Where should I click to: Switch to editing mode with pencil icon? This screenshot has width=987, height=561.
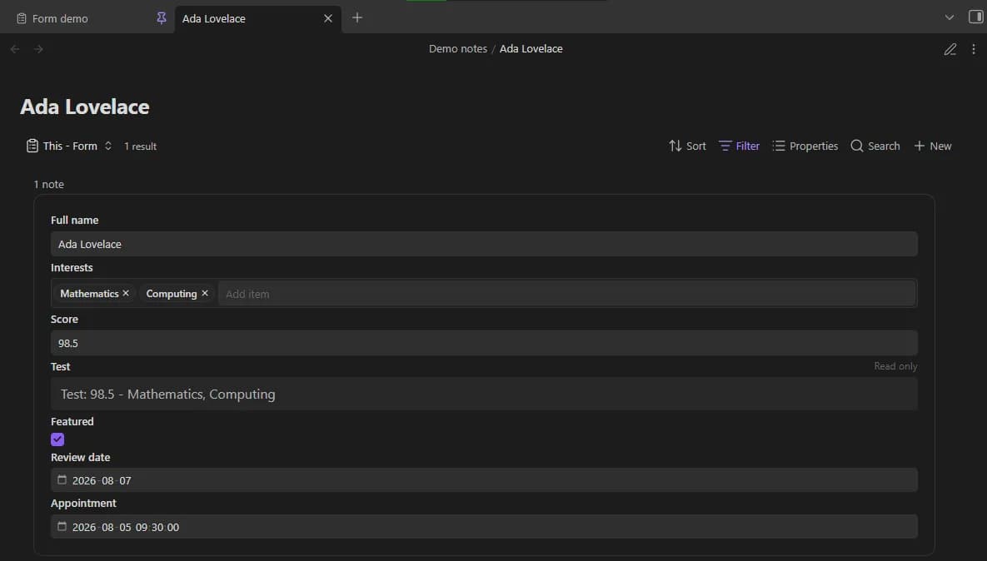[x=950, y=49]
